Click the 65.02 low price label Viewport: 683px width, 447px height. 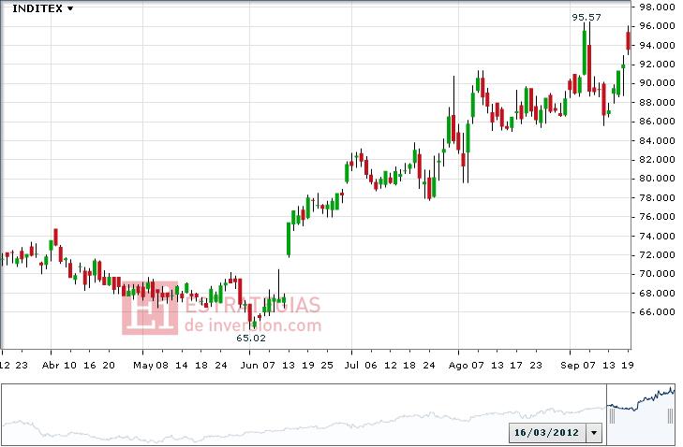pyautogui.click(x=251, y=338)
